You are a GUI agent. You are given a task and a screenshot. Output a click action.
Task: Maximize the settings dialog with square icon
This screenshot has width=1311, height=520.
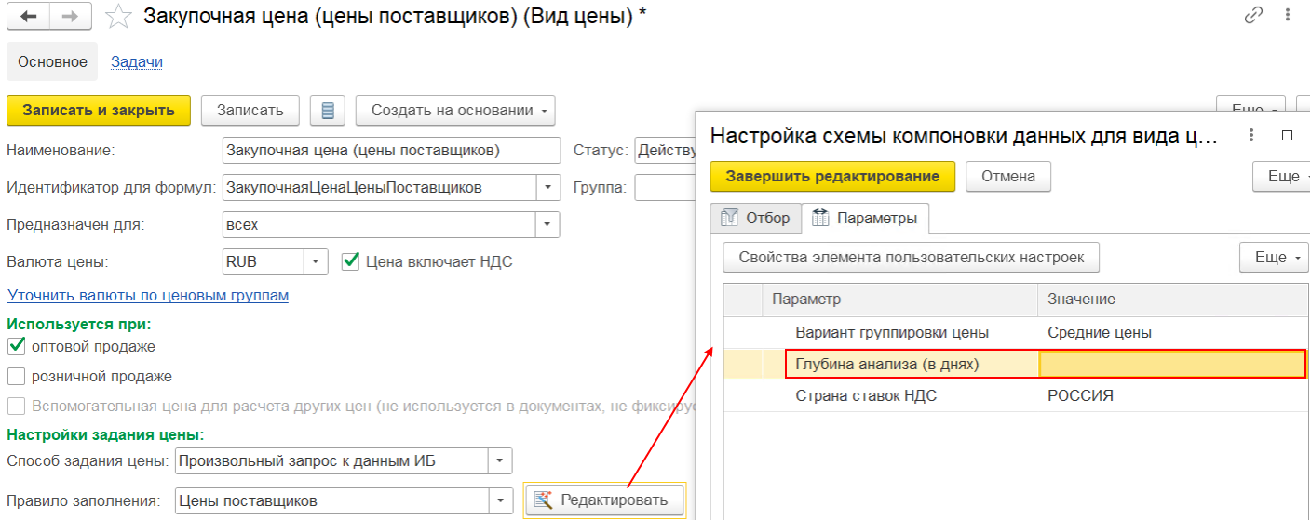1288,136
